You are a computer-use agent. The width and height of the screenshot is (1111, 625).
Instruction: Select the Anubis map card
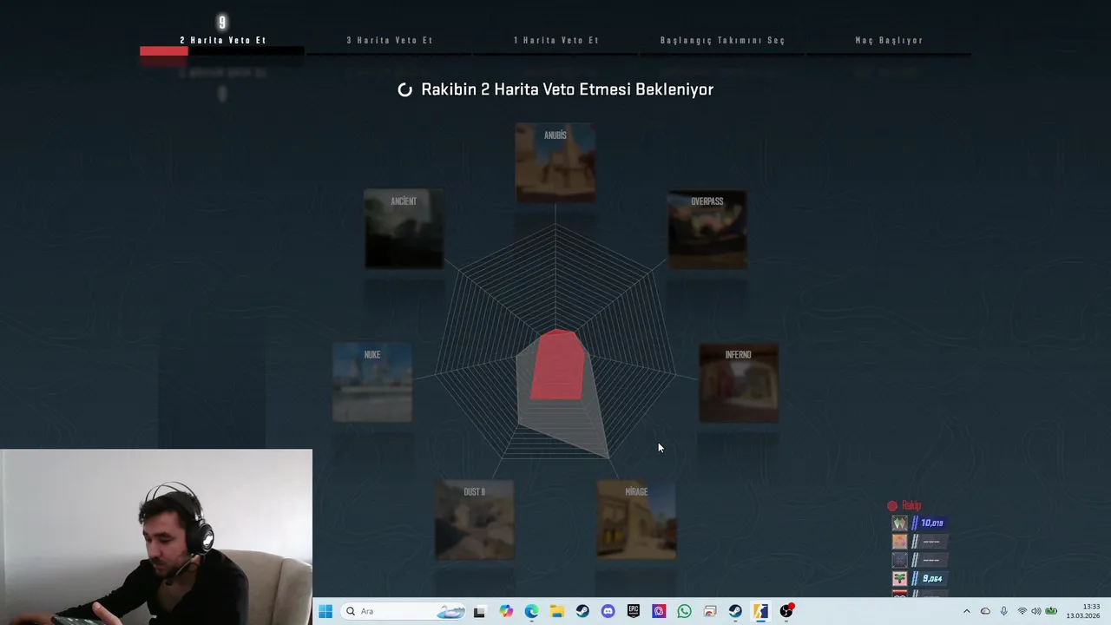click(555, 163)
